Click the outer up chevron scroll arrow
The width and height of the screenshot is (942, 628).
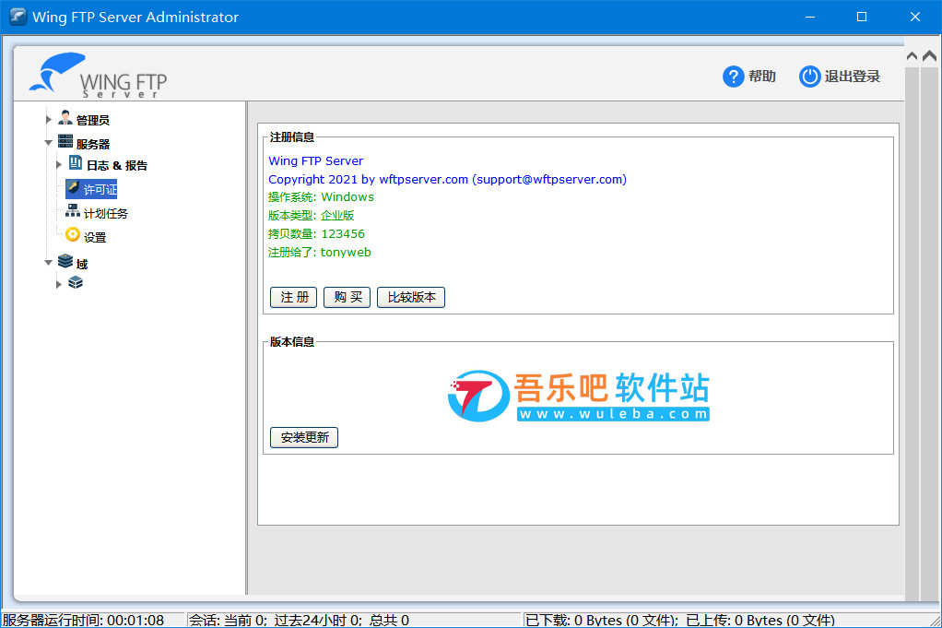click(929, 56)
